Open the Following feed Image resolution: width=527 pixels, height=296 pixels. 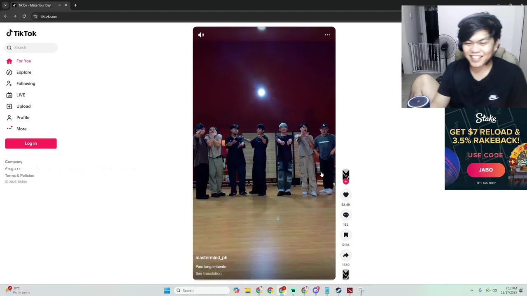(21, 83)
